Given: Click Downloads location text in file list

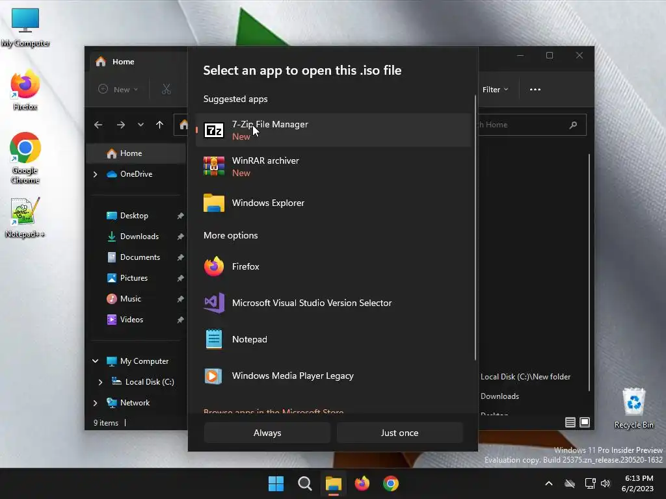Looking at the screenshot, I should (x=500, y=396).
